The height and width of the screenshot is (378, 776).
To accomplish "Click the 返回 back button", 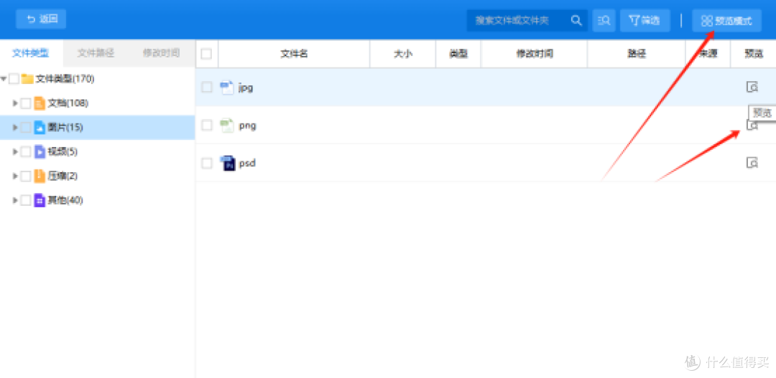I will pyautogui.click(x=41, y=19).
